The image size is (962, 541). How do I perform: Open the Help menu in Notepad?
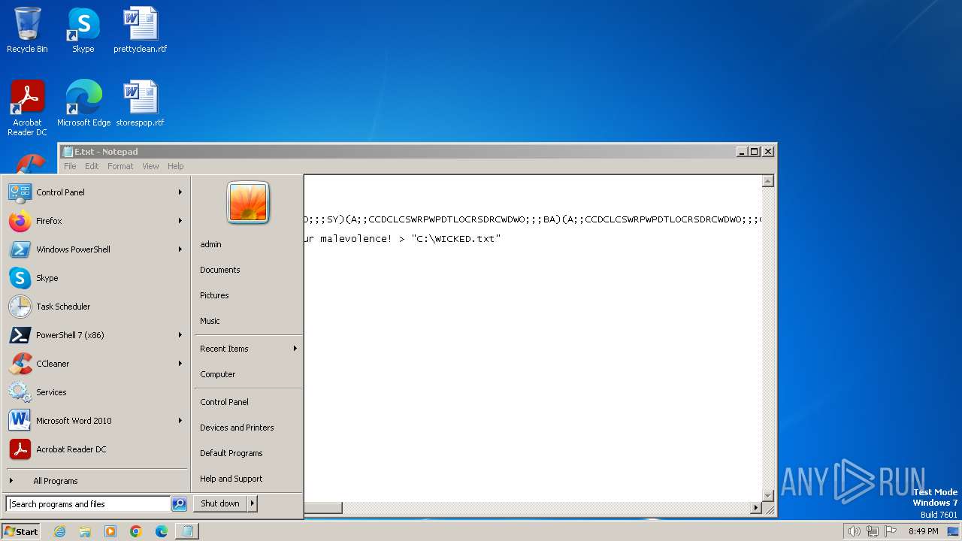click(175, 166)
